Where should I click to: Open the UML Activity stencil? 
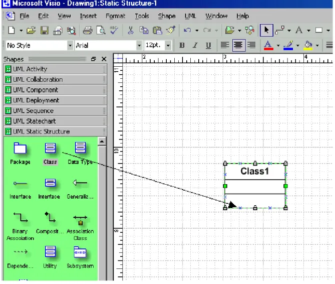click(x=55, y=69)
